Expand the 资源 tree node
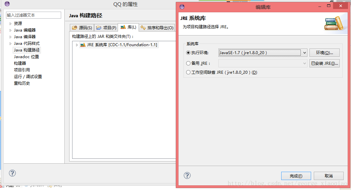 click(10, 24)
